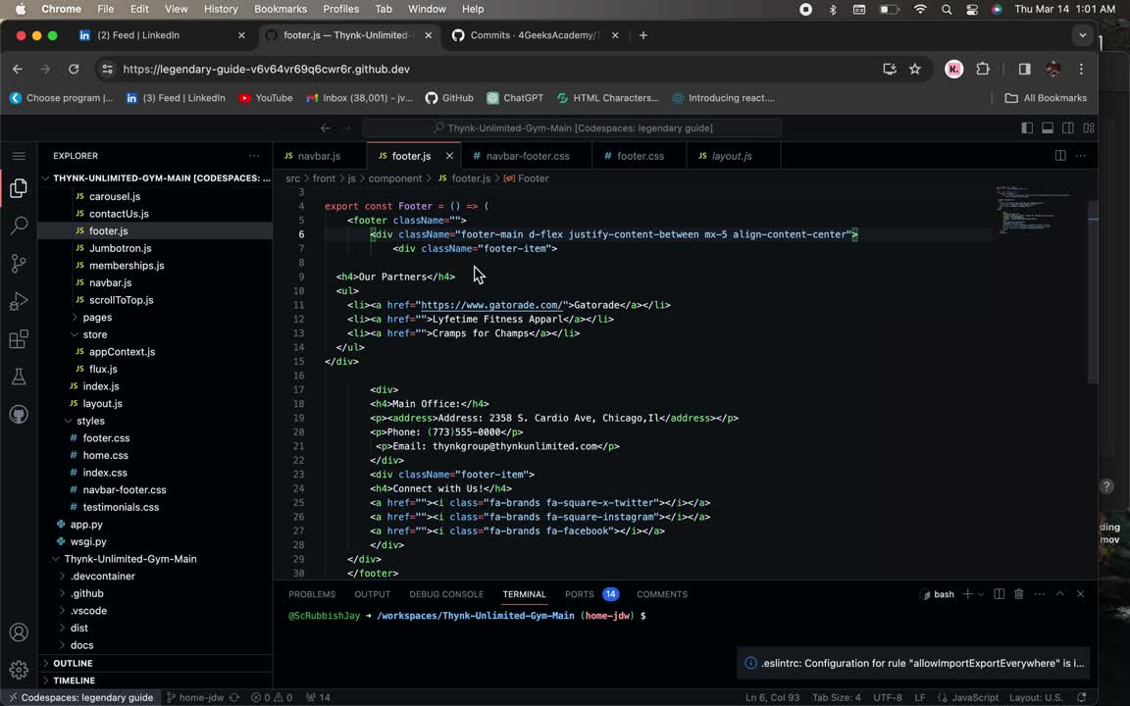The width and height of the screenshot is (1130, 706).
Task: Open the GitHub view in activity bar
Action: click(19, 414)
